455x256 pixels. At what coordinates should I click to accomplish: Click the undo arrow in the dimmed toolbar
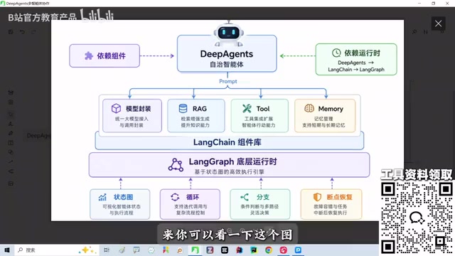pos(22,31)
